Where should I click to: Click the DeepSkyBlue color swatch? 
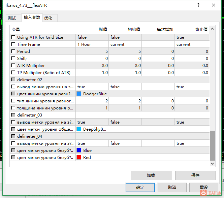(79, 129)
